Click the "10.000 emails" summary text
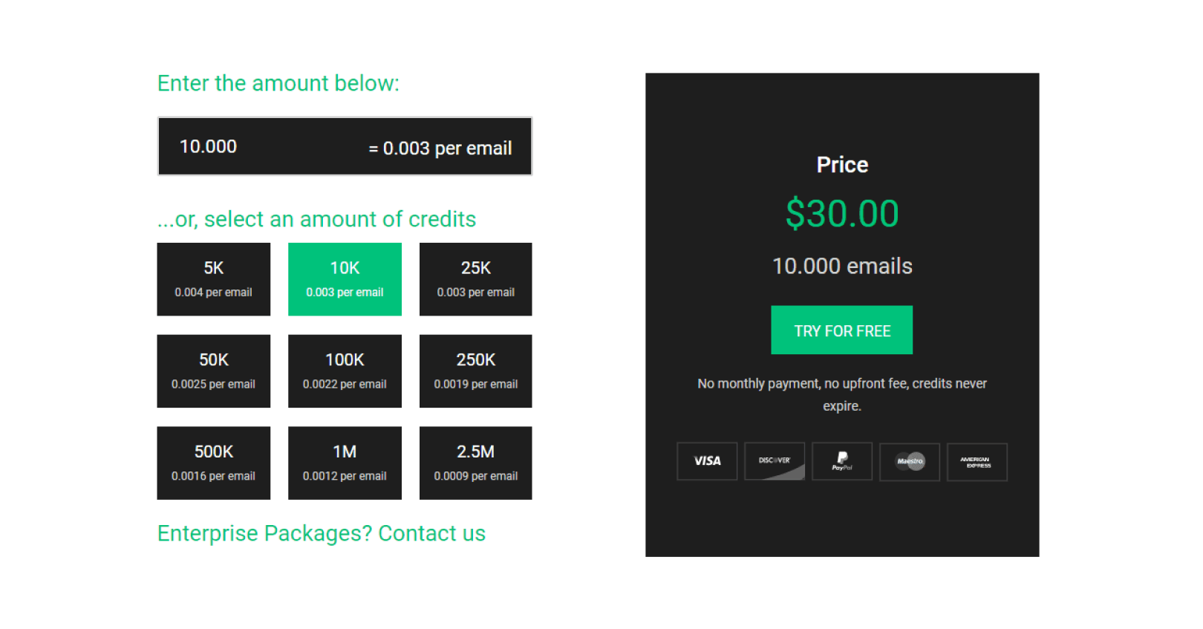The height and width of the screenshot is (629, 1203). coord(842,266)
